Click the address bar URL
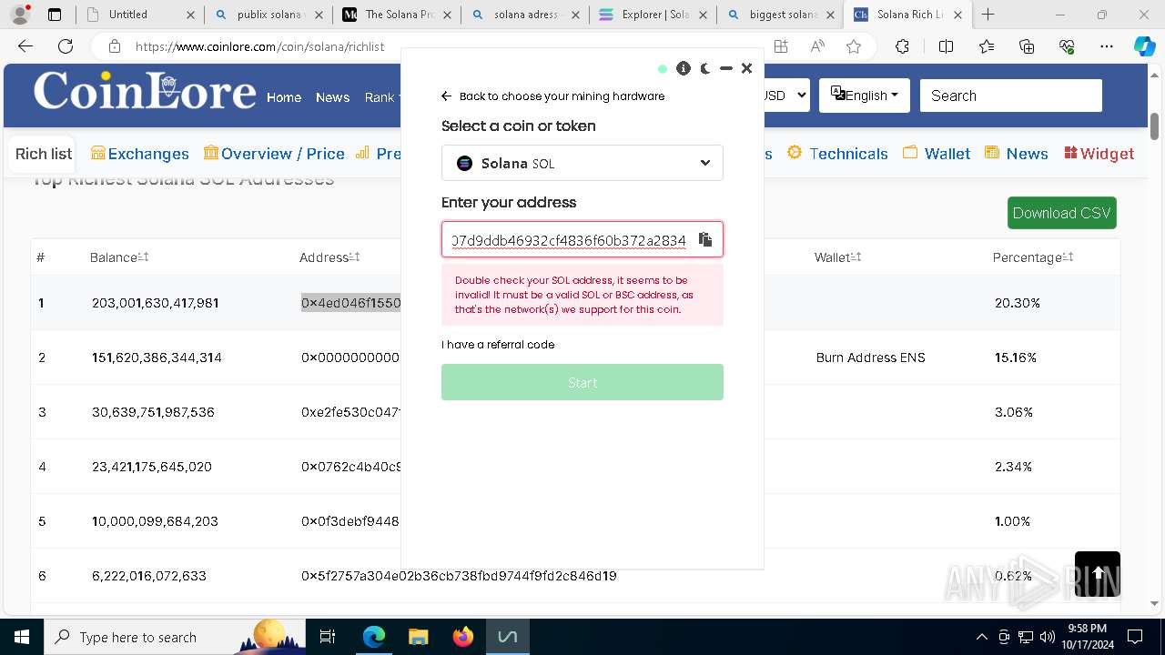 pos(260,46)
